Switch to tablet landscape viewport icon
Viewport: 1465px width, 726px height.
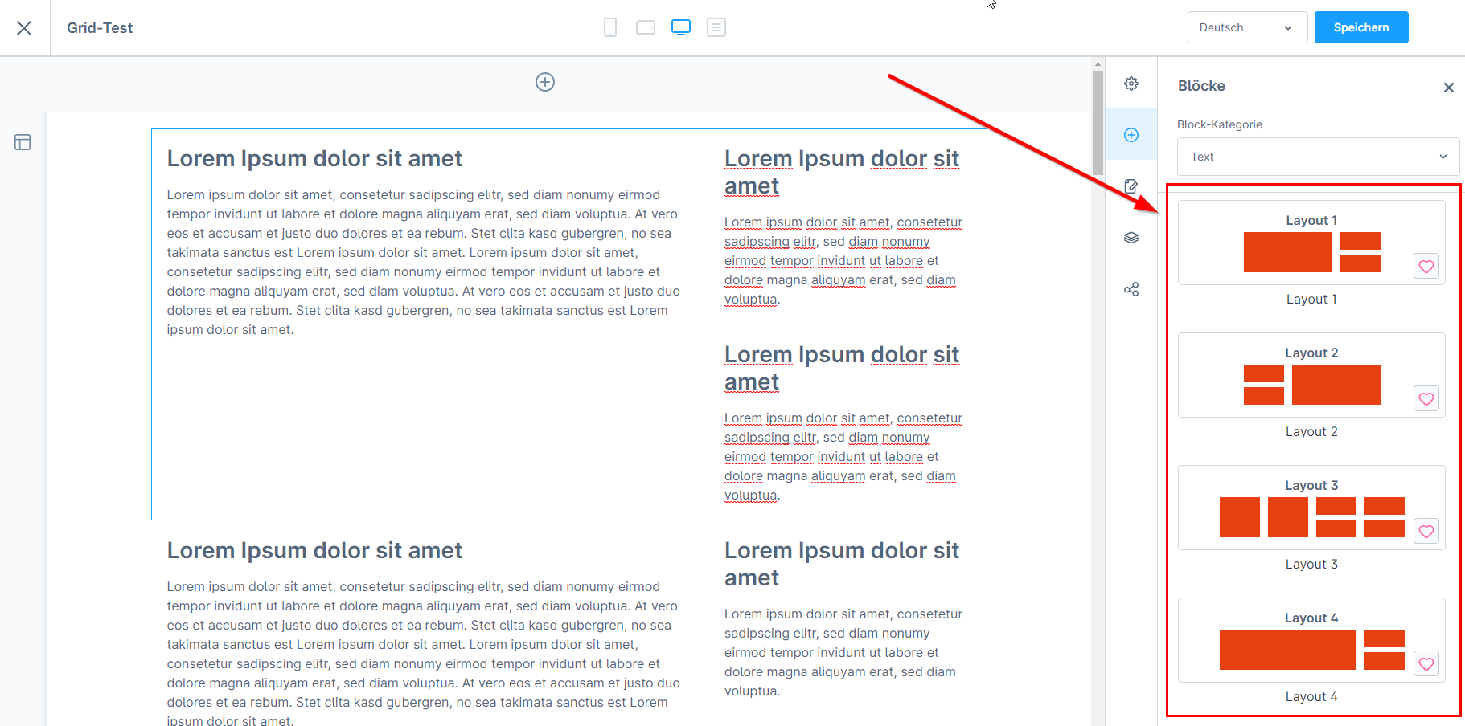646,27
